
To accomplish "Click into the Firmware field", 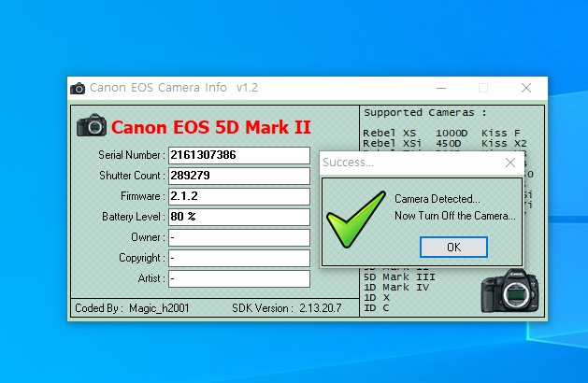I will [x=239, y=196].
